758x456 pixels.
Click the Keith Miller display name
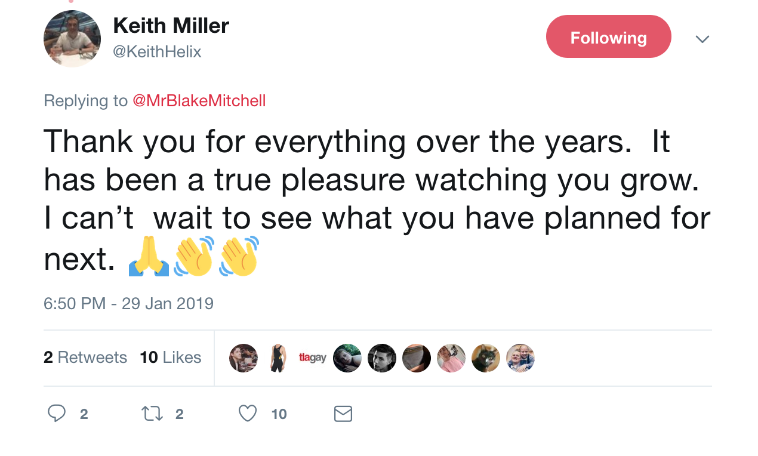pos(171,26)
